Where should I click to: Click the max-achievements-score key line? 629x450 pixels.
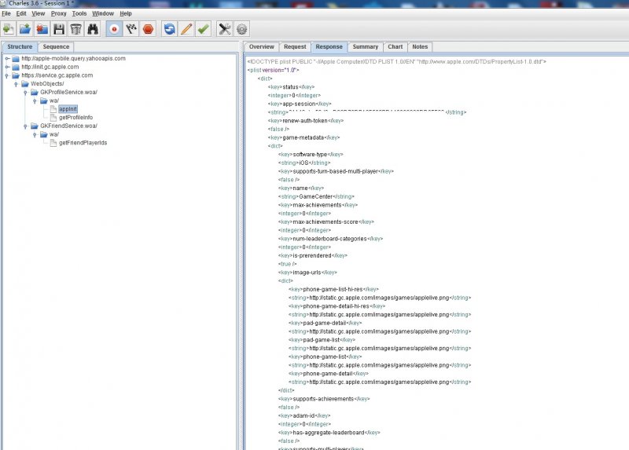tap(326, 222)
